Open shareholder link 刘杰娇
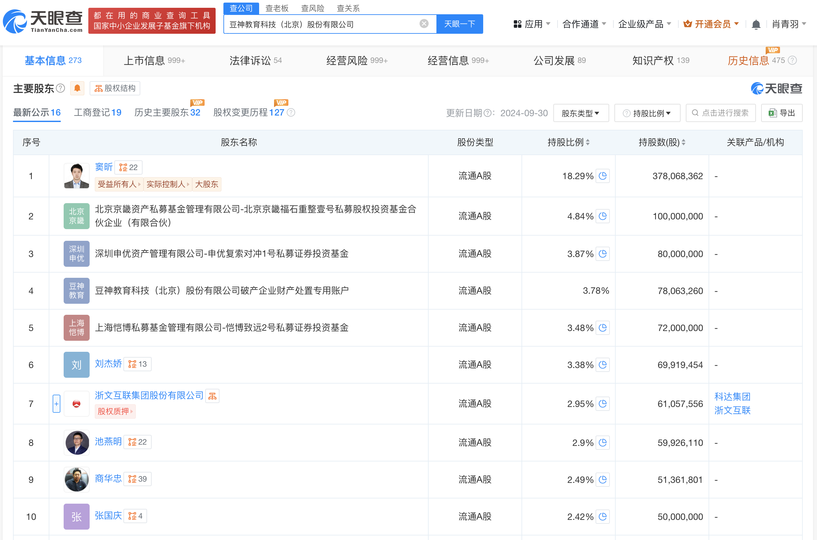Image resolution: width=817 pixels, height=540 pixels. click(x=108, y=364)
